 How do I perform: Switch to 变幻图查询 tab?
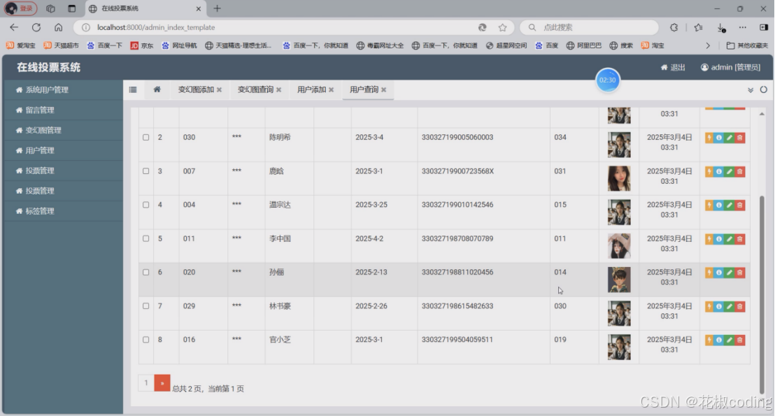(x=255, y=89)
